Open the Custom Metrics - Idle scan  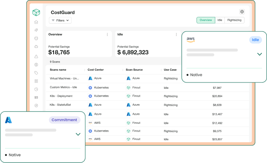click(x=63, y=87)
